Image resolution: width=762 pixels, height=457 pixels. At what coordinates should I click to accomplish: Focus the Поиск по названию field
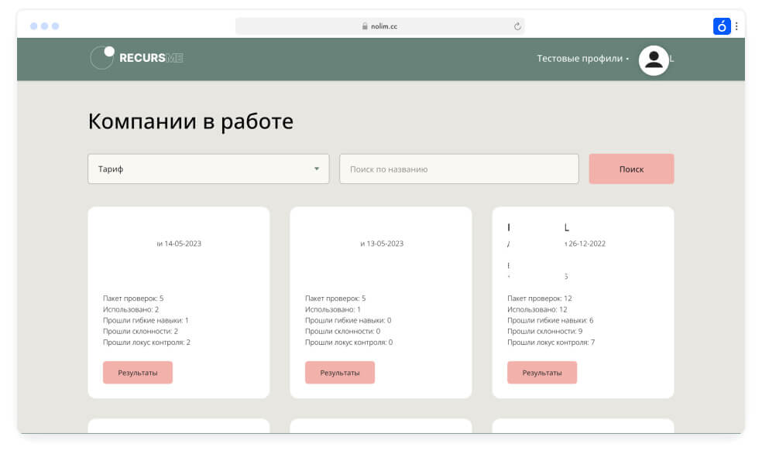(x=458, y=169)
